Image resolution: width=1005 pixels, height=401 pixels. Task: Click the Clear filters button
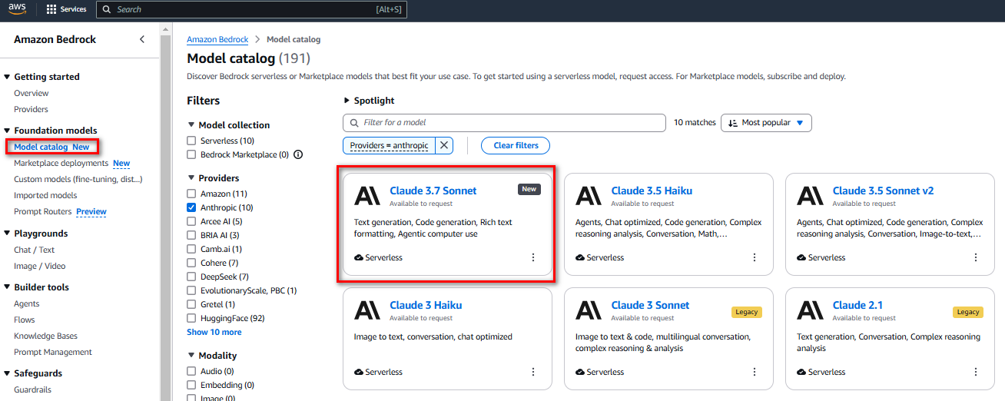(516, 145)
